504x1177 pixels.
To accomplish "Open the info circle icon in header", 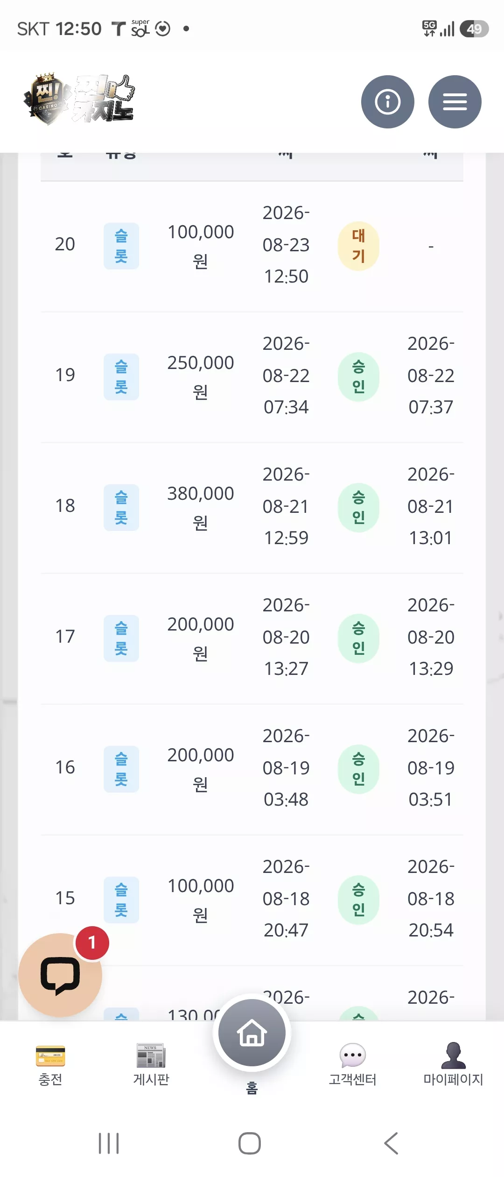I will point(387,101).
